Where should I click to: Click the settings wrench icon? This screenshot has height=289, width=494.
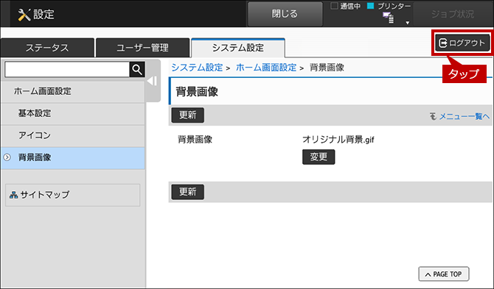[24, 15]
